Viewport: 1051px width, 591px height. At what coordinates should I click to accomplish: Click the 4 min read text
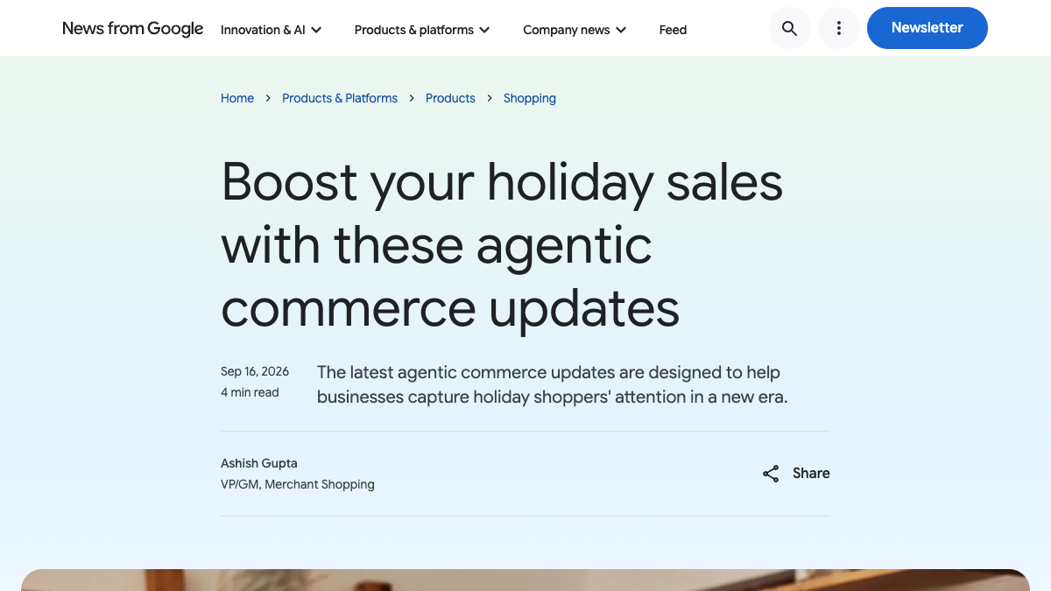(x=250, y=392)
